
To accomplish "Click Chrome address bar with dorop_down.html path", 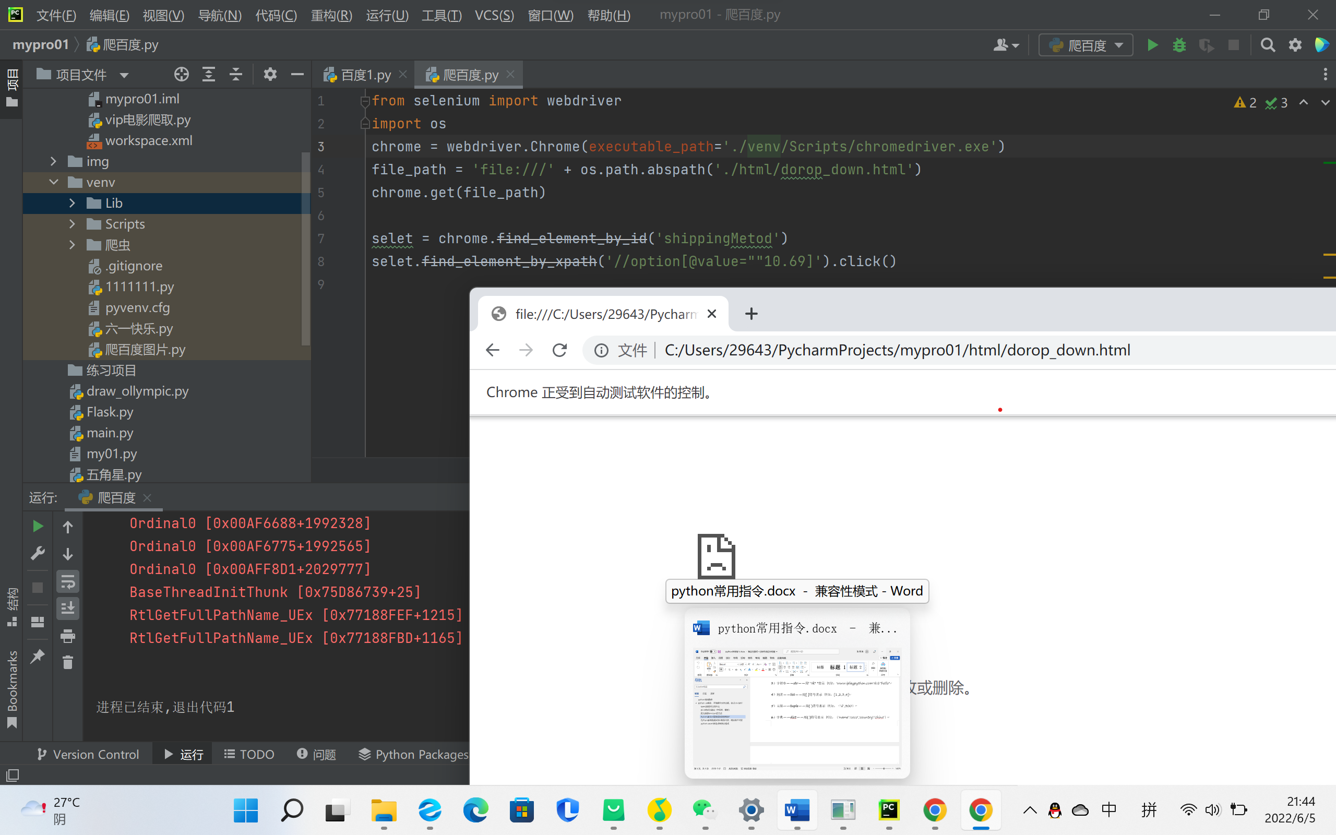I will pos(897,350).
